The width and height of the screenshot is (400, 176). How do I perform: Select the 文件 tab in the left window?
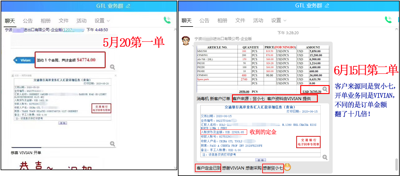point(63,21)
